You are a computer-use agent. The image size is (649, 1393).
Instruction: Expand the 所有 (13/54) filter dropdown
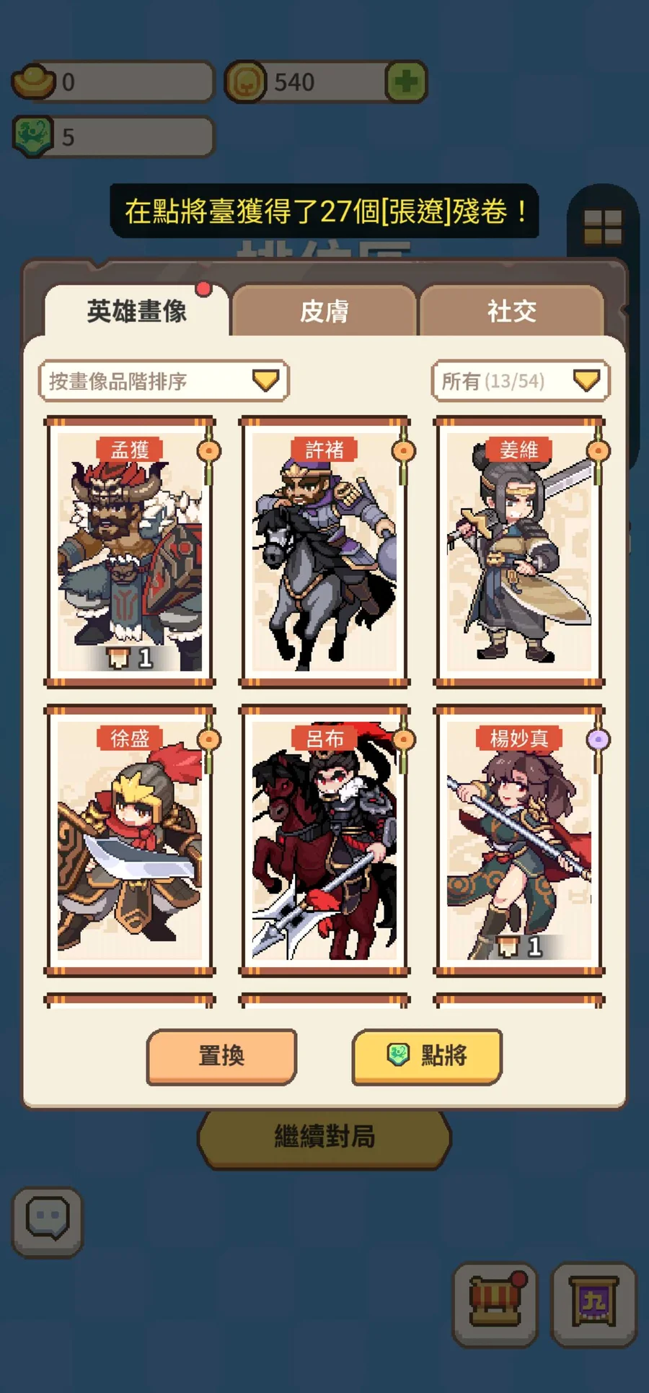tap(521, 380)
